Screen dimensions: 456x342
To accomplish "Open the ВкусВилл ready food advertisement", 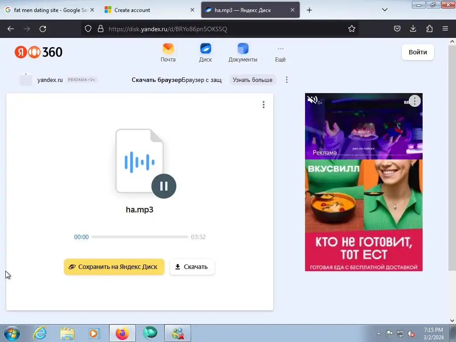I will click(363, 215).
